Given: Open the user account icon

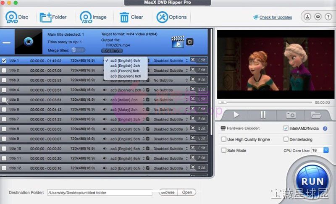Looking at the screenshot, I should click(307, 17).
